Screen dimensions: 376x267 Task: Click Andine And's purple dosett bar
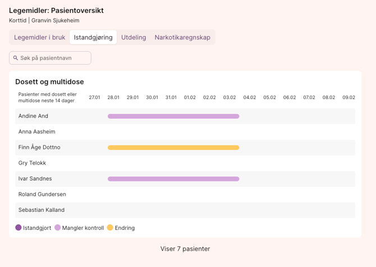coord(173,116)
